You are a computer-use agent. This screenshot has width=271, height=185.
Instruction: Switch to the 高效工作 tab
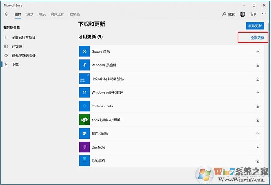[57, 14]
